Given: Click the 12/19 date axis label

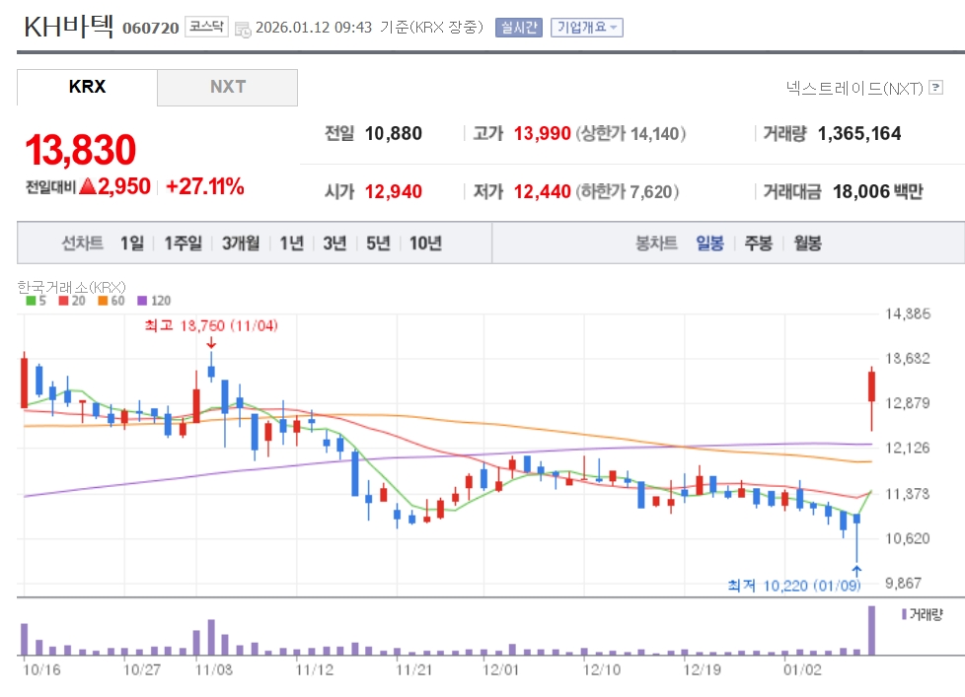Looking at the screenshot, I should click(702, 670).
